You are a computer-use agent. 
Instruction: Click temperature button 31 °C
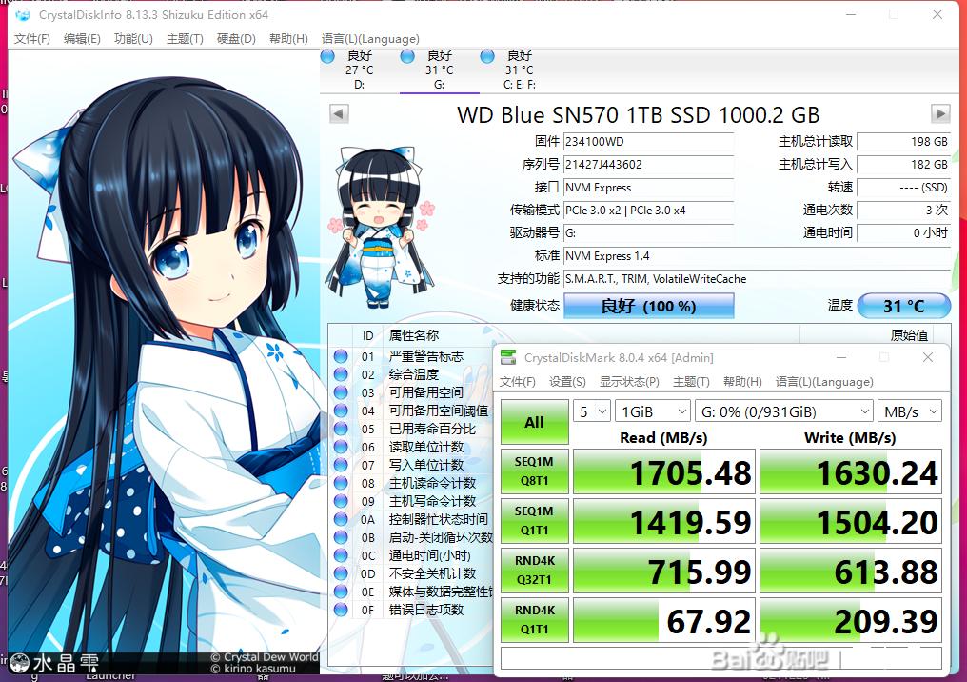904,306
